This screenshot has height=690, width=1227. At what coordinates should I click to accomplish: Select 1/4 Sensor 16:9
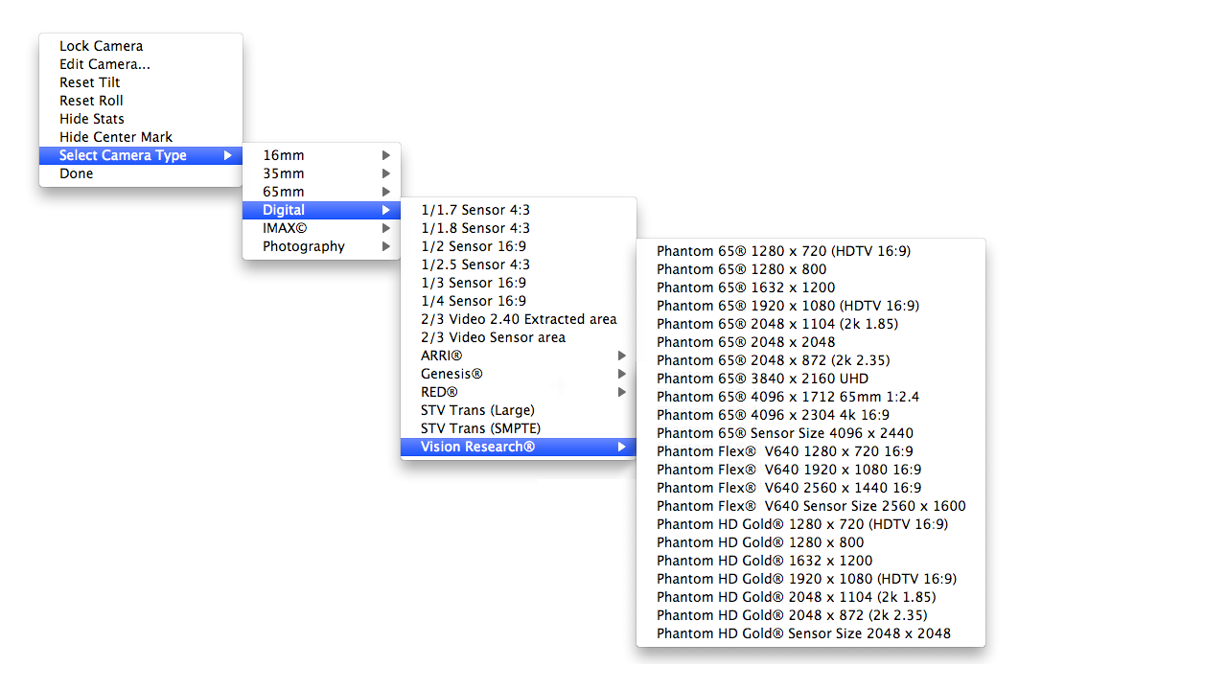point(519,301)
